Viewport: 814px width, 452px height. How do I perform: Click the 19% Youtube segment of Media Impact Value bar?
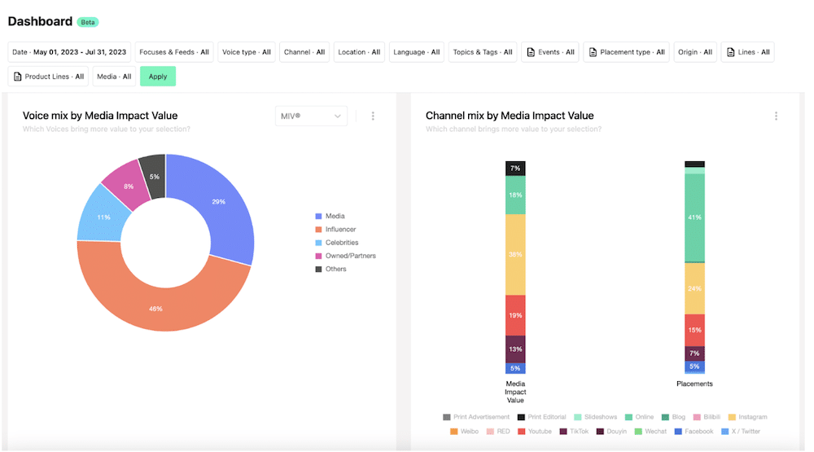coord(515,315)
